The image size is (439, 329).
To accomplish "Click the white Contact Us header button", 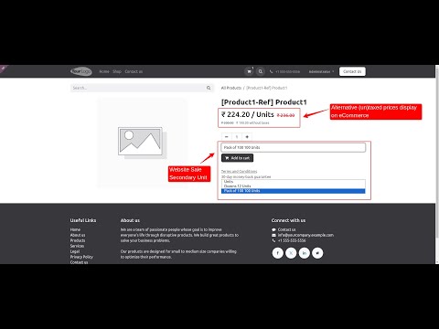I will (x=352, y=71).
